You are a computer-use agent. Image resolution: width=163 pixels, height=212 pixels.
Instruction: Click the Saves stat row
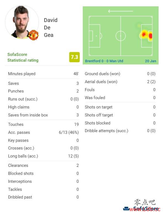coord(43,83)
